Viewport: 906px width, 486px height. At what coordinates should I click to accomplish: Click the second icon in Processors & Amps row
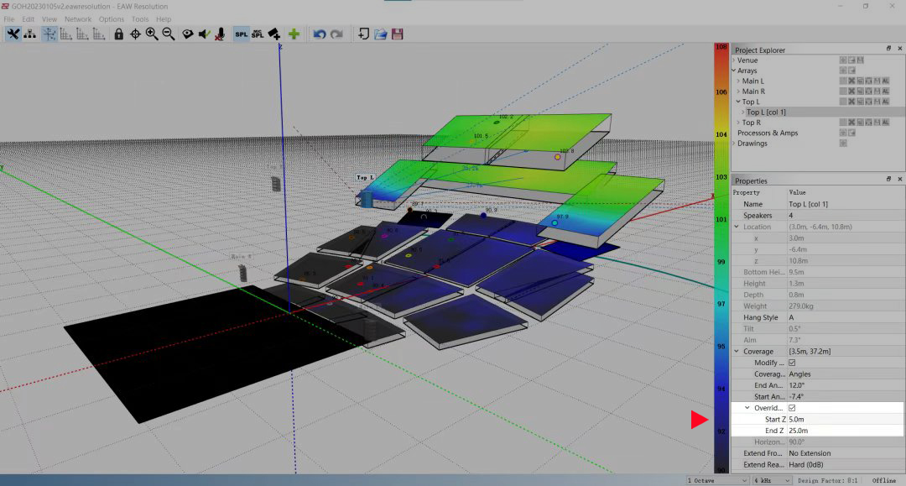[851, 133]
